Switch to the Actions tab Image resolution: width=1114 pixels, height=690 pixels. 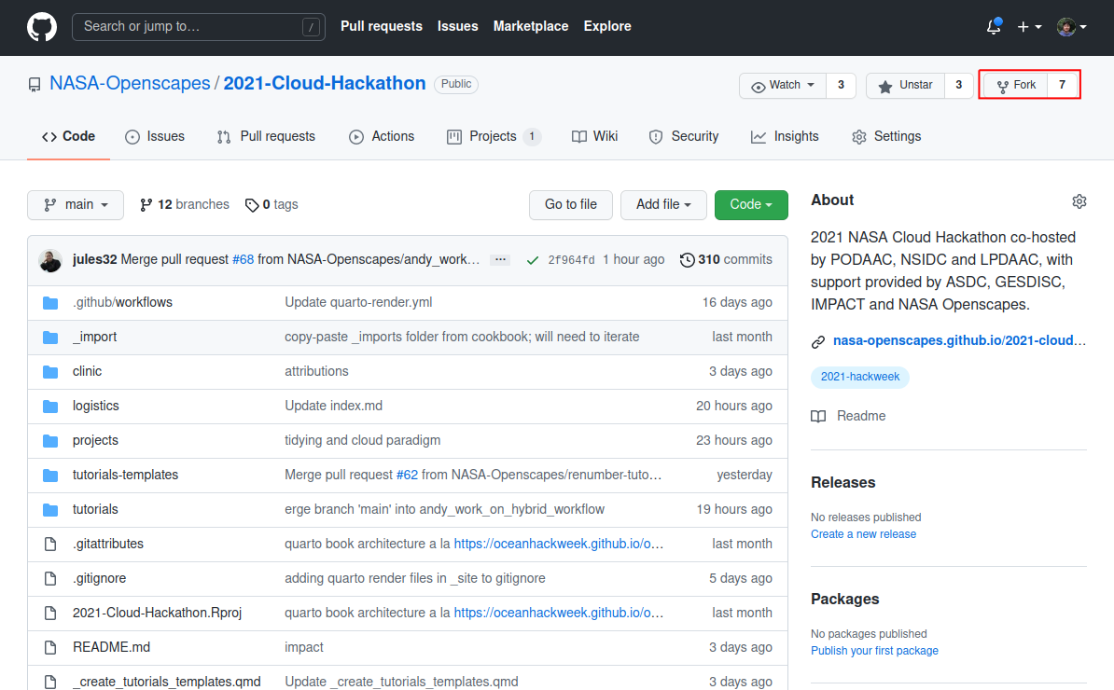(x=382, y=136)
